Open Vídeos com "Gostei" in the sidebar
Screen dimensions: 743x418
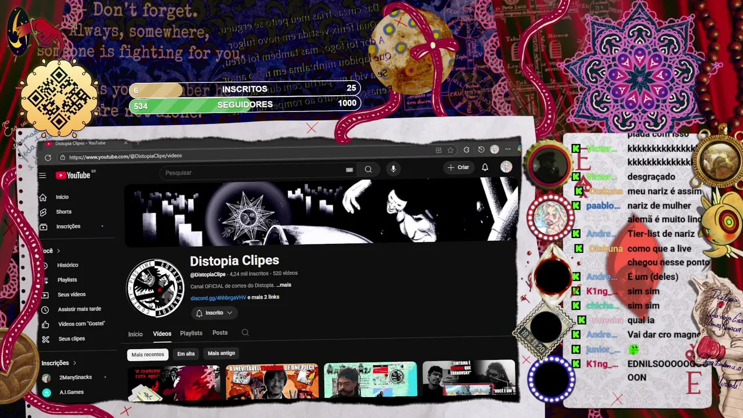coord(81,324)
